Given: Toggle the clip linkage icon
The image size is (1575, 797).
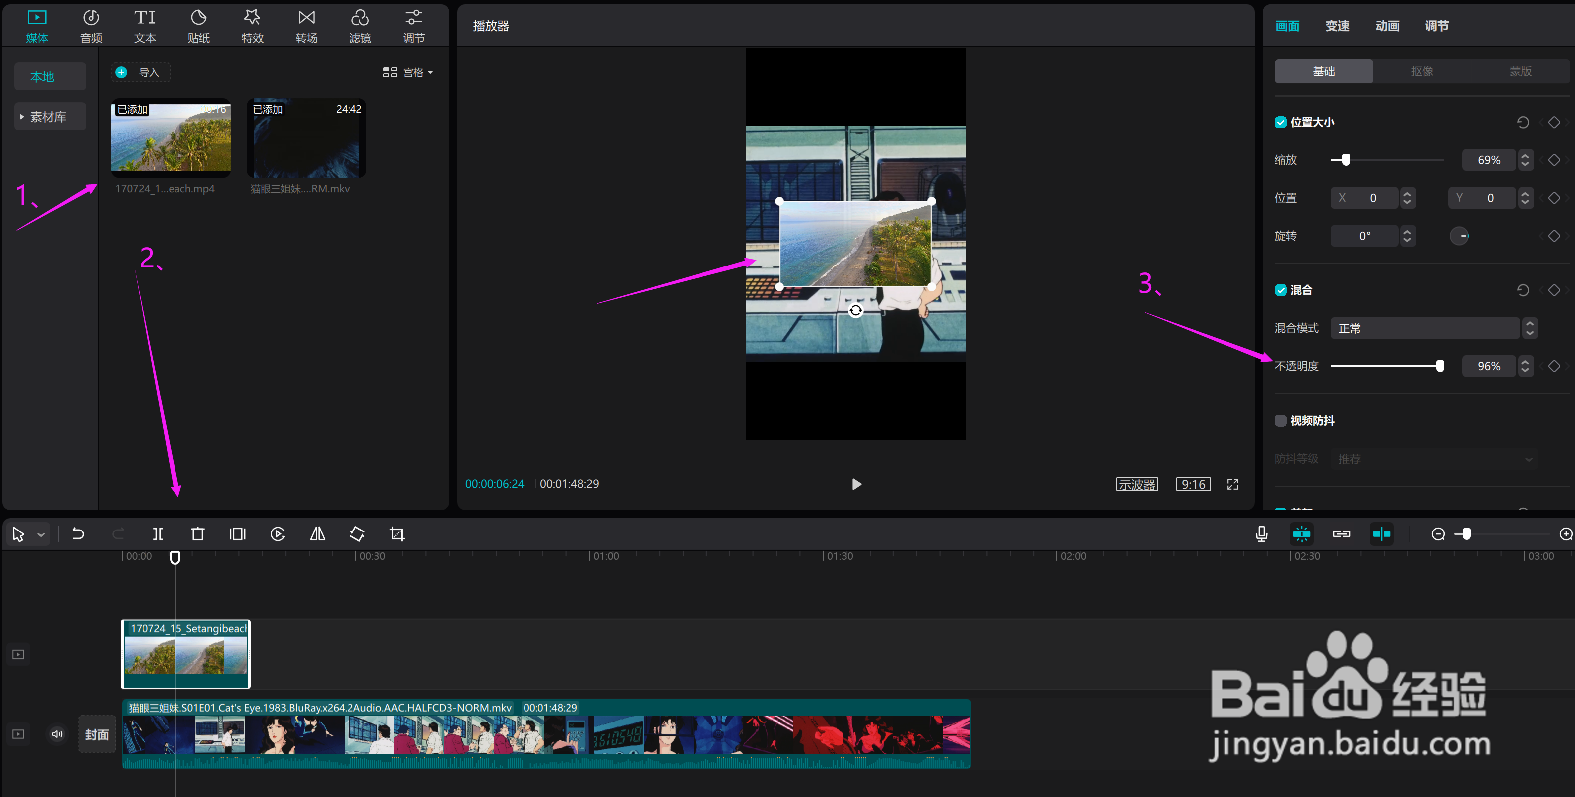Looking at the screenshot, I should (1342, 534).
